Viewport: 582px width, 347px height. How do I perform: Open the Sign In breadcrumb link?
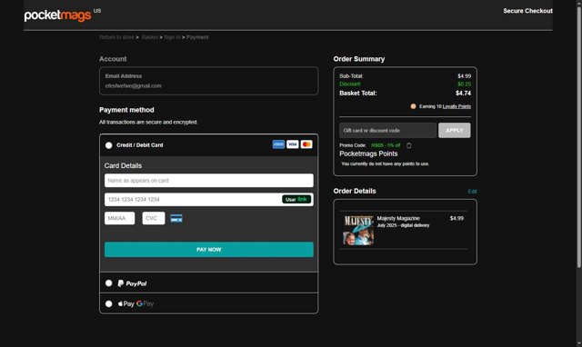pos(172,37)
